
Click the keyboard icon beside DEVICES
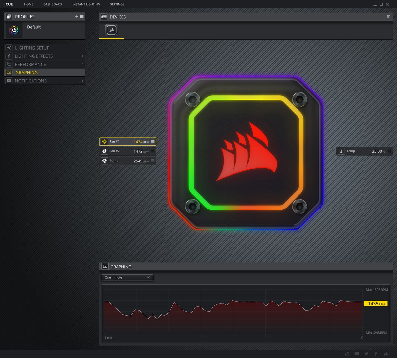(104, 17)
